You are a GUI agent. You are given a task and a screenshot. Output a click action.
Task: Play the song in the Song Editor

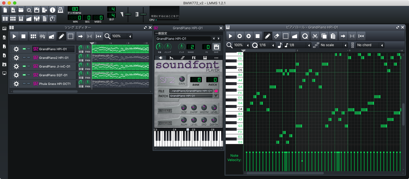14,36
